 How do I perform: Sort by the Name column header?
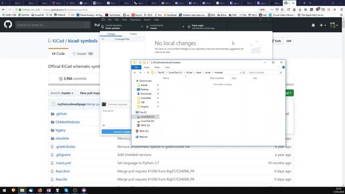point(166,78)
